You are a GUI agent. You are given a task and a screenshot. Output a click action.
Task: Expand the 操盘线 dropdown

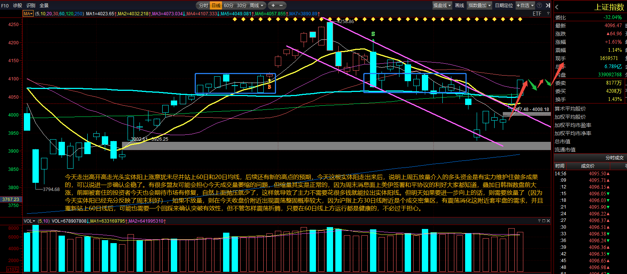tap(442, 5)
